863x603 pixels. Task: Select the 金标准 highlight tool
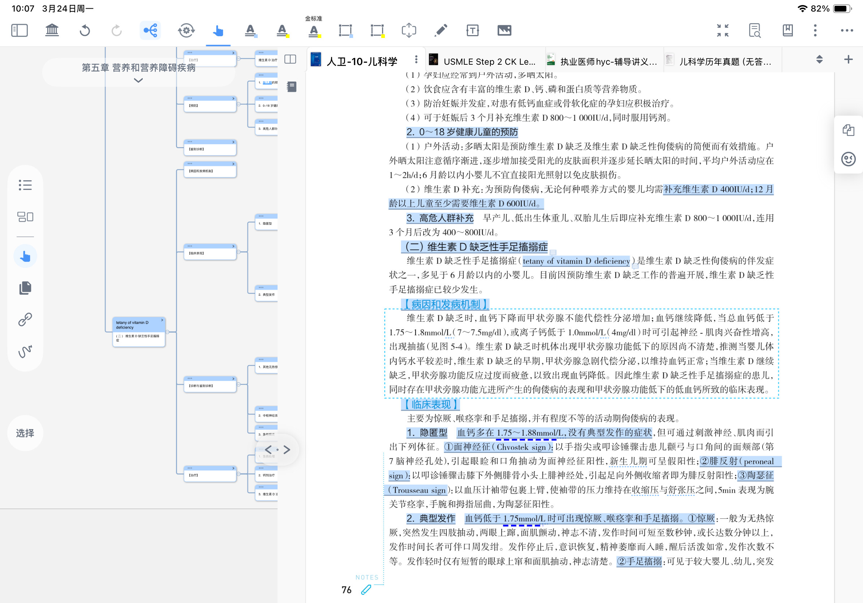click(314, 30)
